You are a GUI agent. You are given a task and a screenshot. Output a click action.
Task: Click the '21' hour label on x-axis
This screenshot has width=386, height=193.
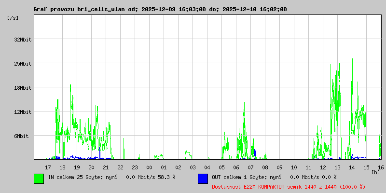pyautogui.click(x=106, y=167)
